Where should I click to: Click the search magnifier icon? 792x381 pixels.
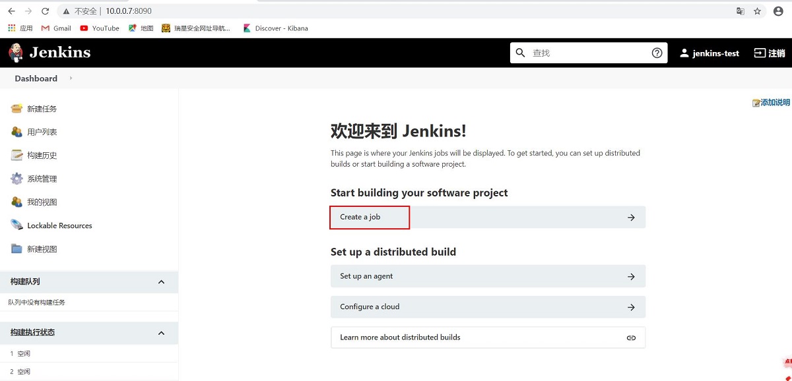point(520,53)
